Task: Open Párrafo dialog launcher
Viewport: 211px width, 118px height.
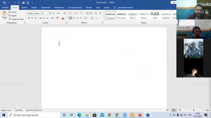Action: tap(102, 23)
